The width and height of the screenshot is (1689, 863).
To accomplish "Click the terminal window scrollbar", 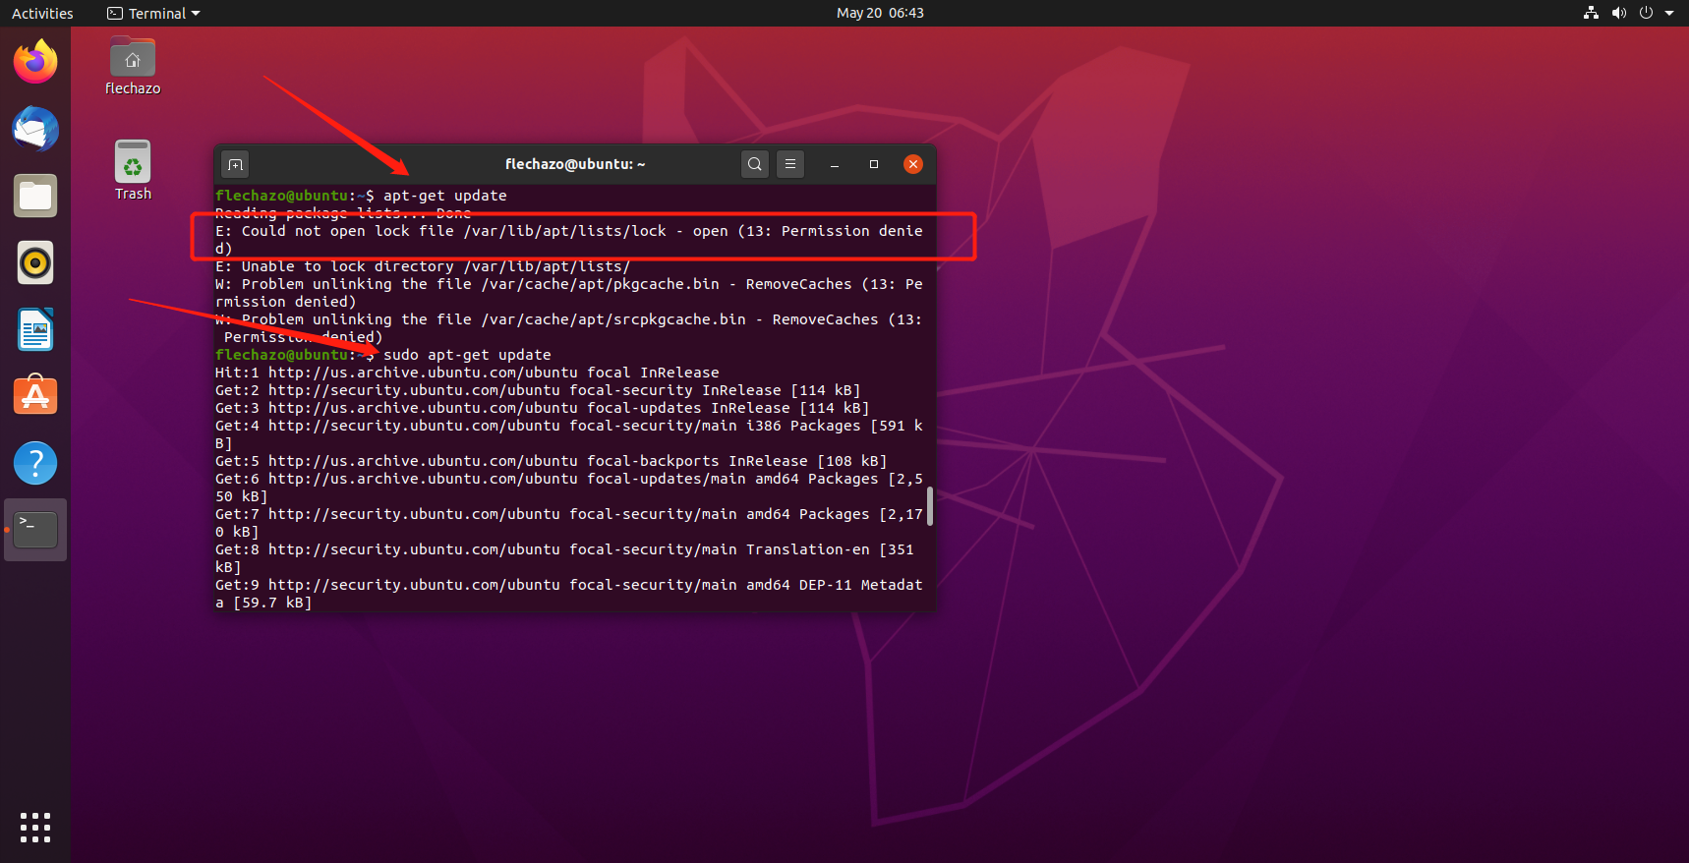I will pos(930,505).
